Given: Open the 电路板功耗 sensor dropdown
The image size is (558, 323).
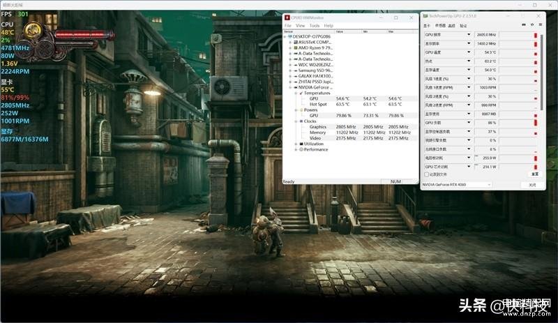Looking at the screenshot, I should (x=469, y=158).
